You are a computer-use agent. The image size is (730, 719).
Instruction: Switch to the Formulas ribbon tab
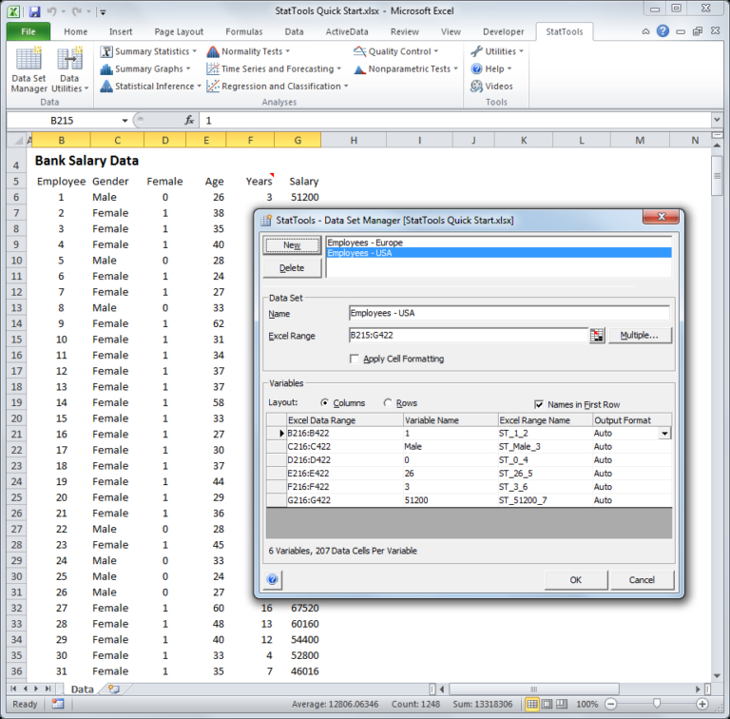[244, 31]
